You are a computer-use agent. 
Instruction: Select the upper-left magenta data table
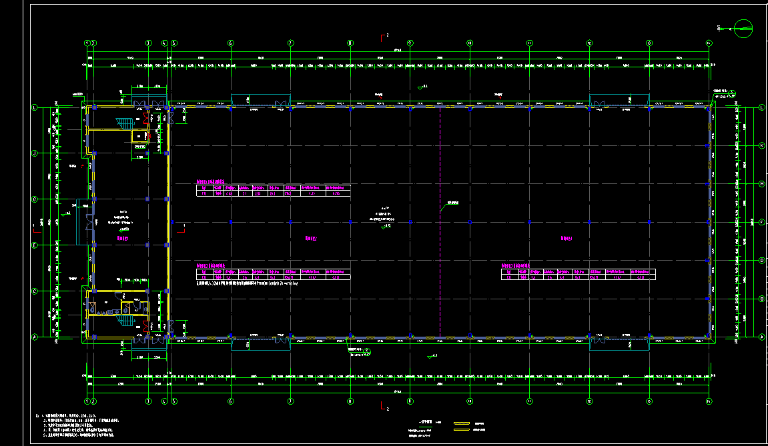coord(273,191)
